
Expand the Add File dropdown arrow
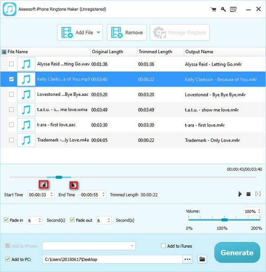(x=98, y=32)
